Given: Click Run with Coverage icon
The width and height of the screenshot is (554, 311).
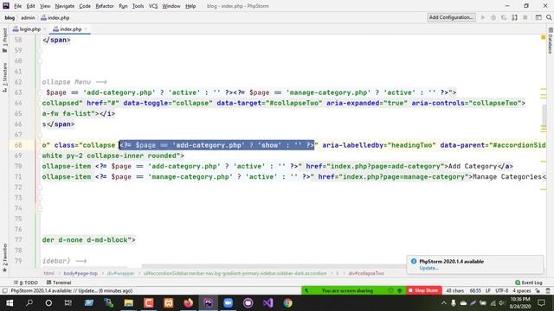Looking at the screenshot, I should point(504,17).
